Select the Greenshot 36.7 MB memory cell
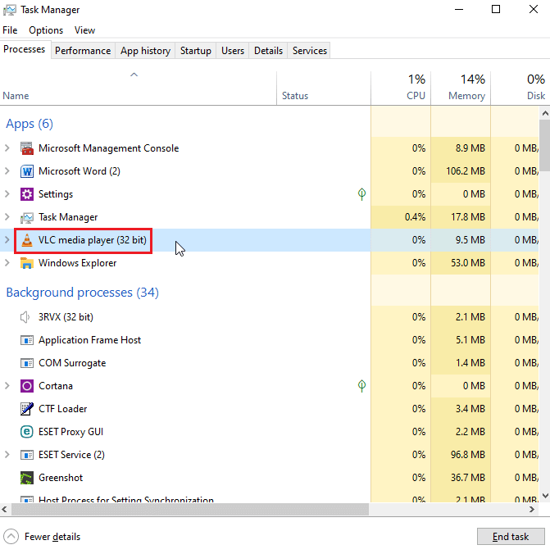Viewport: 550px width, 554px height. 461,478
